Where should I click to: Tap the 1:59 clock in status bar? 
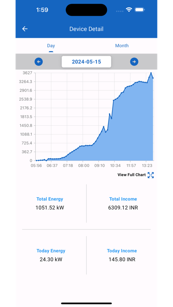[42, 10]
